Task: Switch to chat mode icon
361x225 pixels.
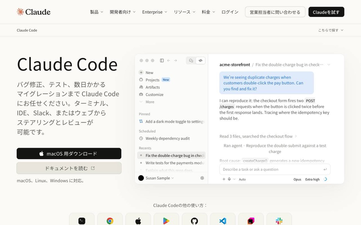Action: [x=191, y=60]
